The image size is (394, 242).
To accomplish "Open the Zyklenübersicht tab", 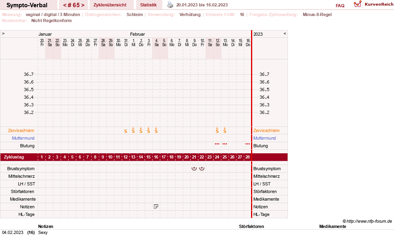I will tap(110, 5).
